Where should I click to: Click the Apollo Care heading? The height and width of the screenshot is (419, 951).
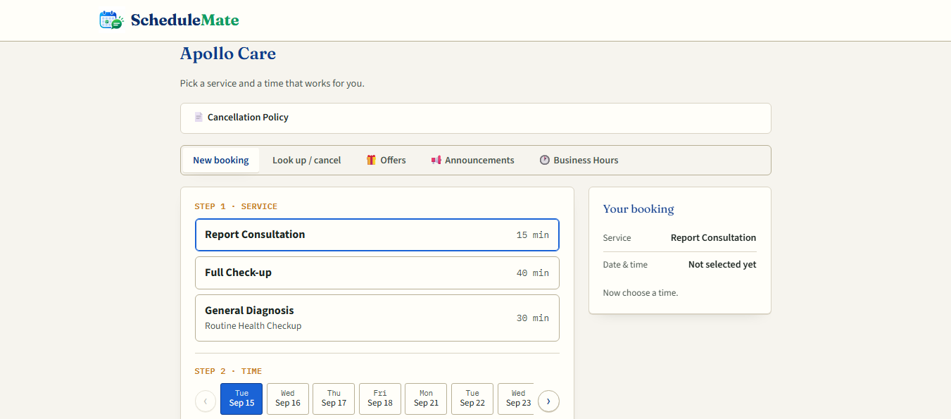[228, 54]
